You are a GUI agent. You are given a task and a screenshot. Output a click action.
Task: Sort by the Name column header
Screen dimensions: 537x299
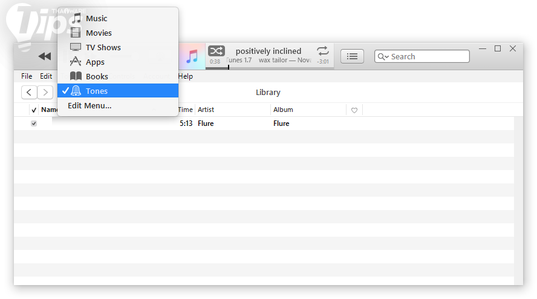(49, 110)
